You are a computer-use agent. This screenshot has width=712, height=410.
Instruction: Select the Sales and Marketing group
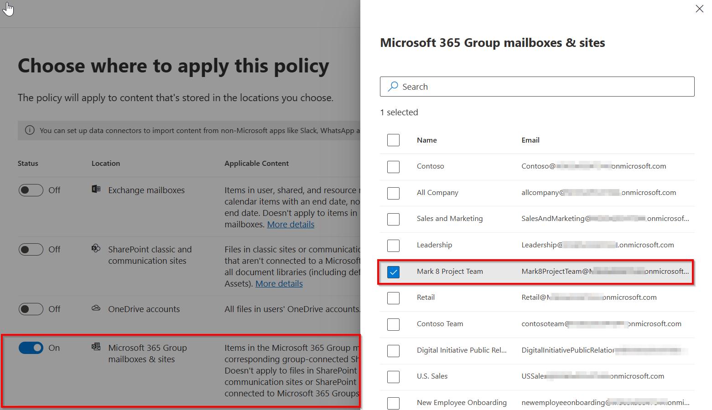[x=393, y=219]
